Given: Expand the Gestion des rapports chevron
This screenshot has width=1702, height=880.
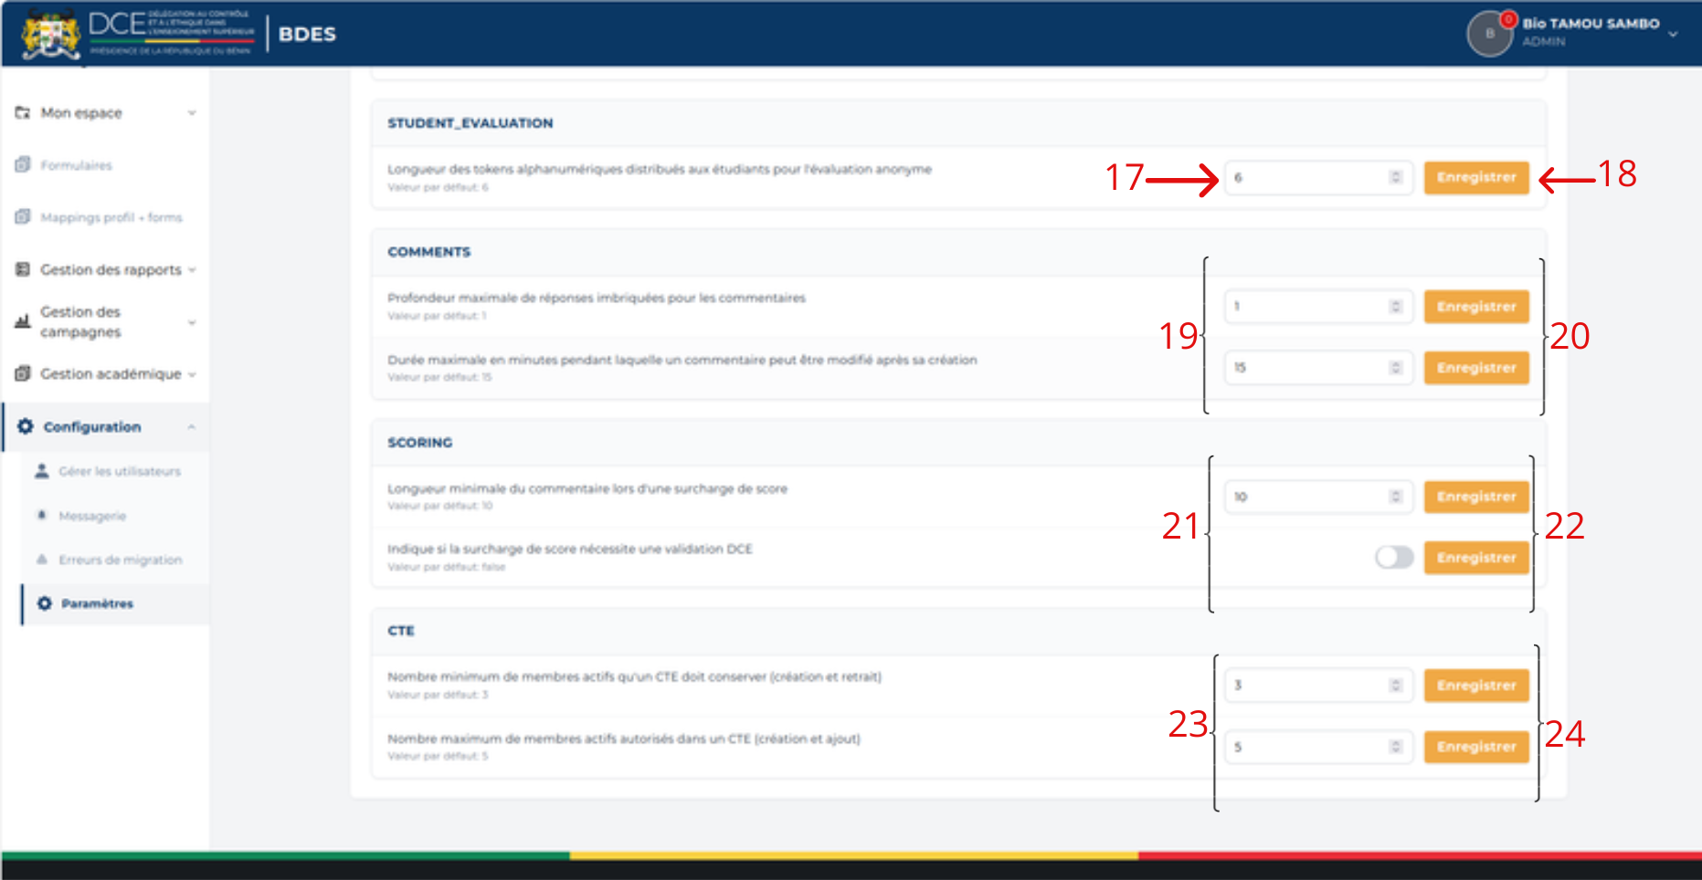Looking at the screenshot, I should [192, 270].
